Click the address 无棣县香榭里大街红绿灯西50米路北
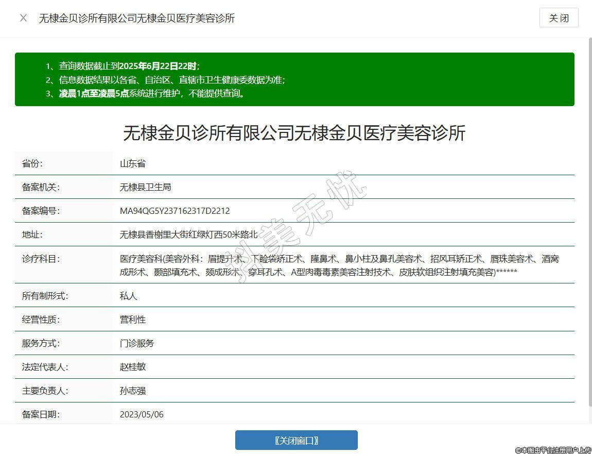This screenshot has width=592, height=454. (x=188, y=234)
